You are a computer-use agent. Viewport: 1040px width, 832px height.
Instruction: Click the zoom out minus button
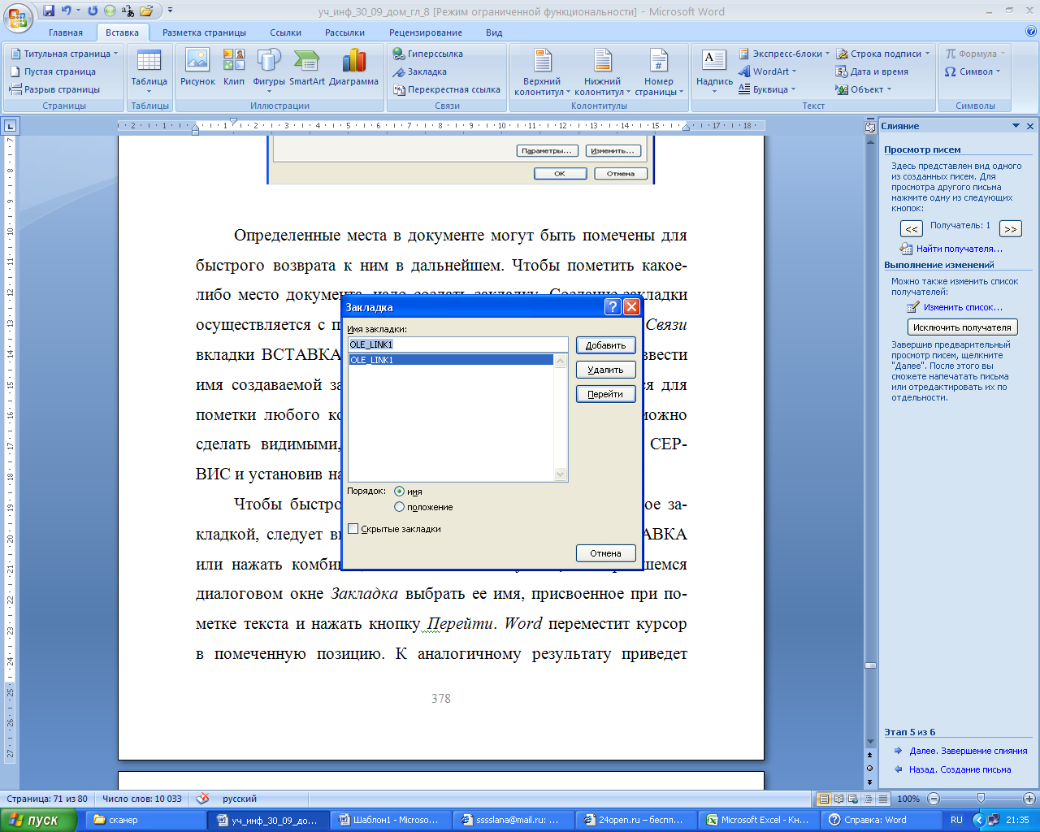pos(932,799)
